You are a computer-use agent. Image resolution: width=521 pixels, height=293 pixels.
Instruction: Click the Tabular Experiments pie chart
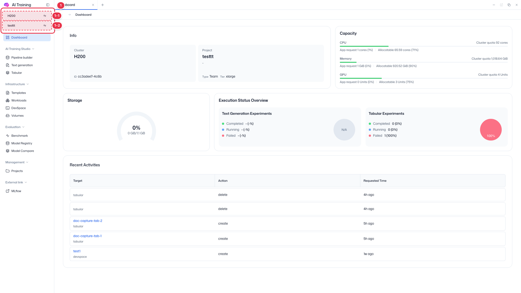[x=491, y=130]
